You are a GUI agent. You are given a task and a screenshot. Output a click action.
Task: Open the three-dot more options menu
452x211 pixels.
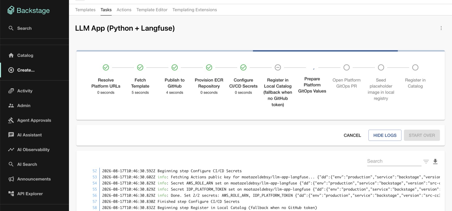pyautogui.click(x=441, y=28)
